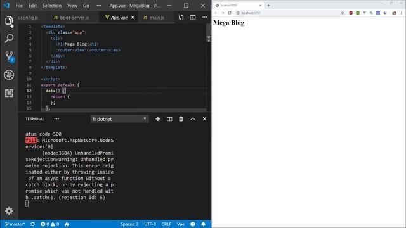Click the browser address bar localhost URL
Screen dimensions: 406x228
(251, 13)
